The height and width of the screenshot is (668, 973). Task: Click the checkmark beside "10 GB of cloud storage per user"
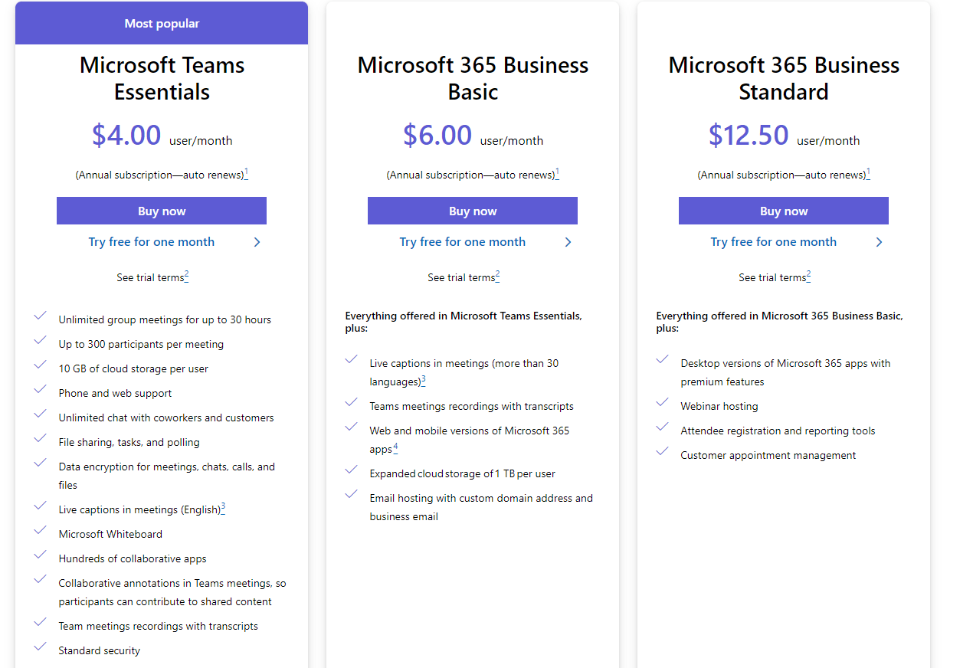(x=40, y=365)
